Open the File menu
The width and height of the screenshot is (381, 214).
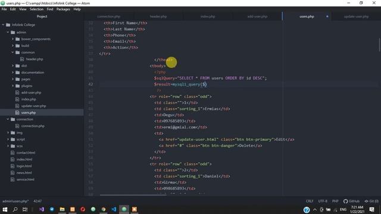tap(4, 10)
